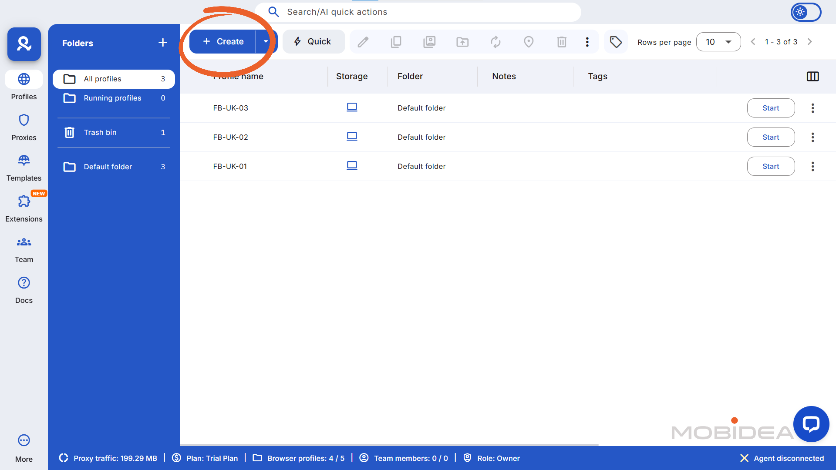Click the clone profile icon
This screenshot has height=470, width=836.
pos(396,42)
